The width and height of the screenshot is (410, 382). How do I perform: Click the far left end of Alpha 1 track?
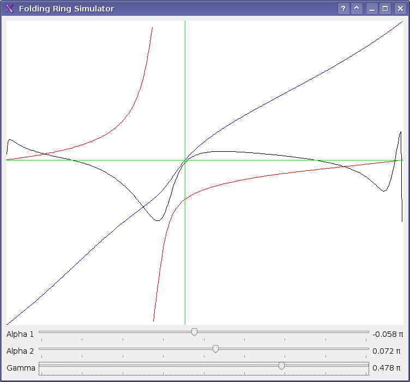(x=41, y=331)
